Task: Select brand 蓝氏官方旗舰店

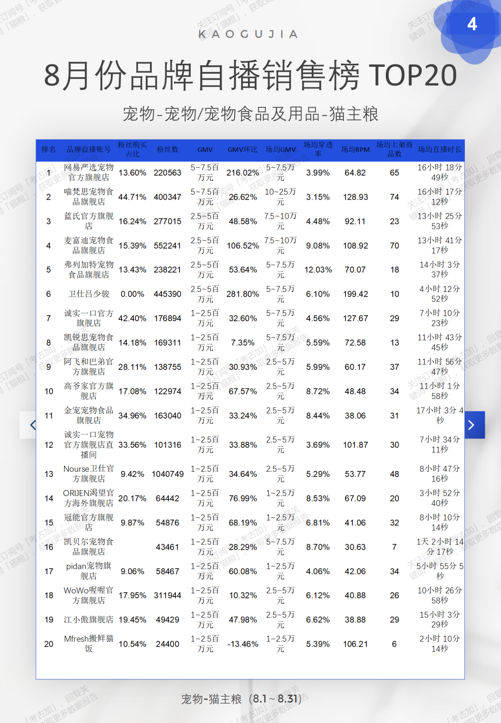Action: point(89,221)
